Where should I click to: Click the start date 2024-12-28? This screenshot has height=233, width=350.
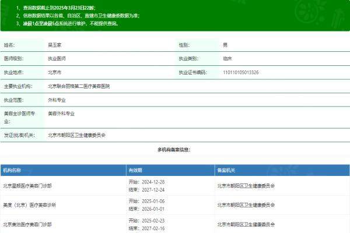tap(150, 182)
